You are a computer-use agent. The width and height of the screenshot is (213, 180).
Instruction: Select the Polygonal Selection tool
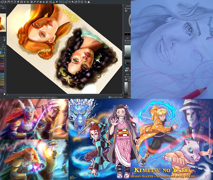pos(66,2)
